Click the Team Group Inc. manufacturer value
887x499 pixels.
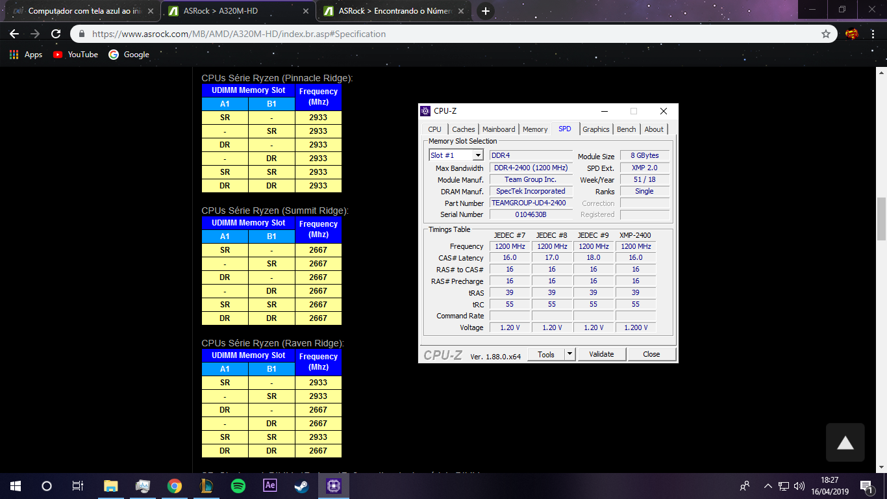[531, 179]
